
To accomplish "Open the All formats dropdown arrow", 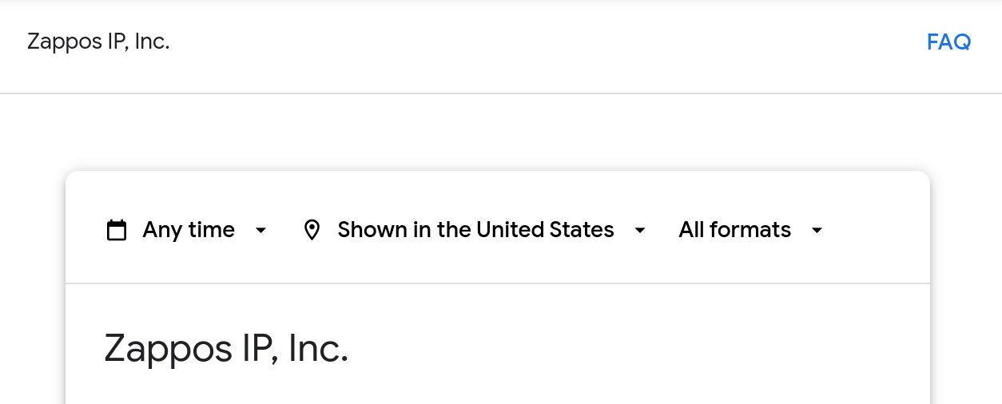I will click(817, 231).
